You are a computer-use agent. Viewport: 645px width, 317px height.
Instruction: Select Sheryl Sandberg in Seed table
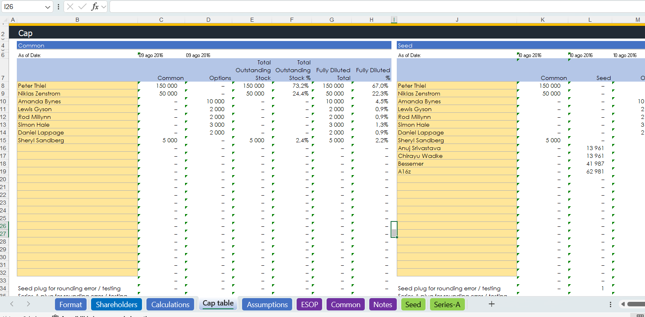tap(457, 140)
